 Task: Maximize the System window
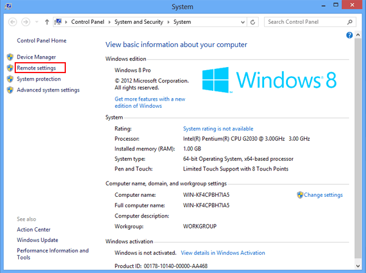click(335, 5)
